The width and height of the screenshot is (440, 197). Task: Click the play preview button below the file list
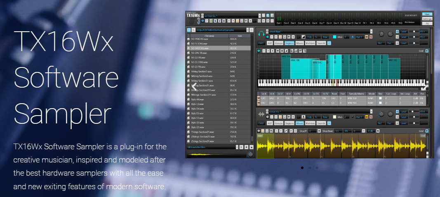pos(241,147)
